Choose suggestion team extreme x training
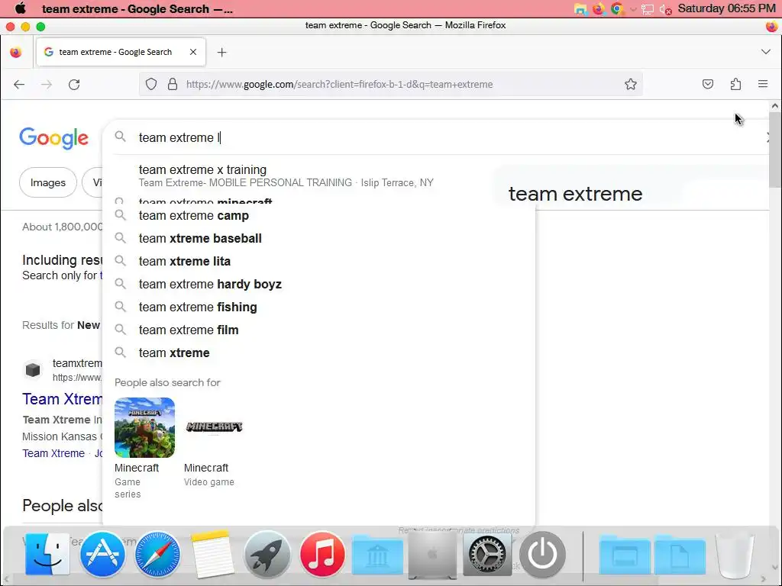Image resolution: width=782 pixels, height=586 pixels. pyautogui.click(x=319, y=176)
